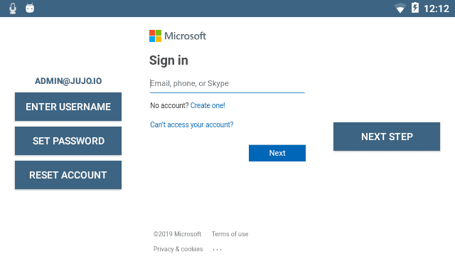Open the Terms of use link
Screen dimensions: 455x256
(230, 234)
